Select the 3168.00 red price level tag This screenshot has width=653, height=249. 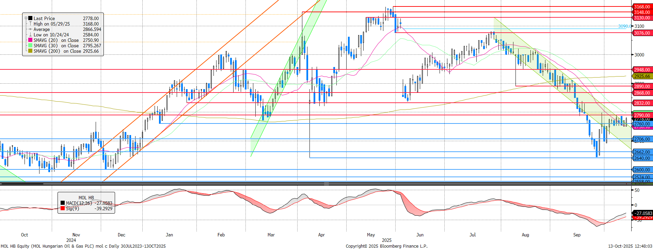coord(642,7)
